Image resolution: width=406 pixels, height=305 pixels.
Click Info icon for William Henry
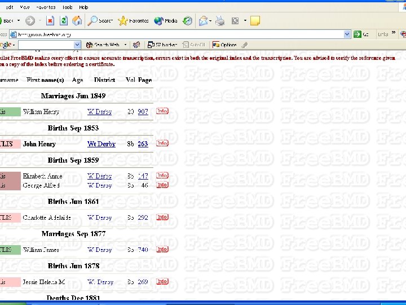click(x=162, y=111)
